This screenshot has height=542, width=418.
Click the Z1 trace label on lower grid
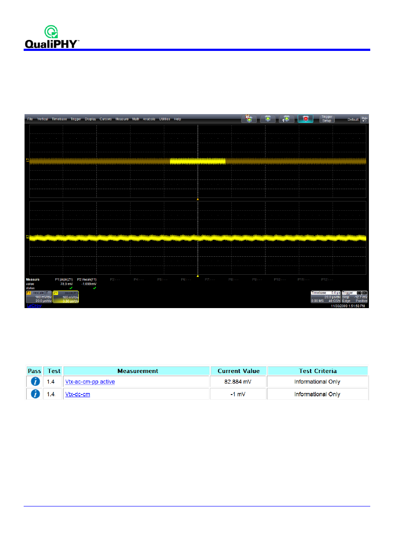[x=27, y=237]
